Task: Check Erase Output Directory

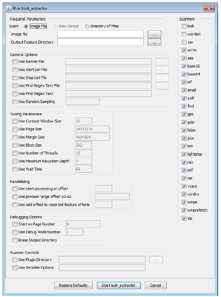Action: coord(15,240)
